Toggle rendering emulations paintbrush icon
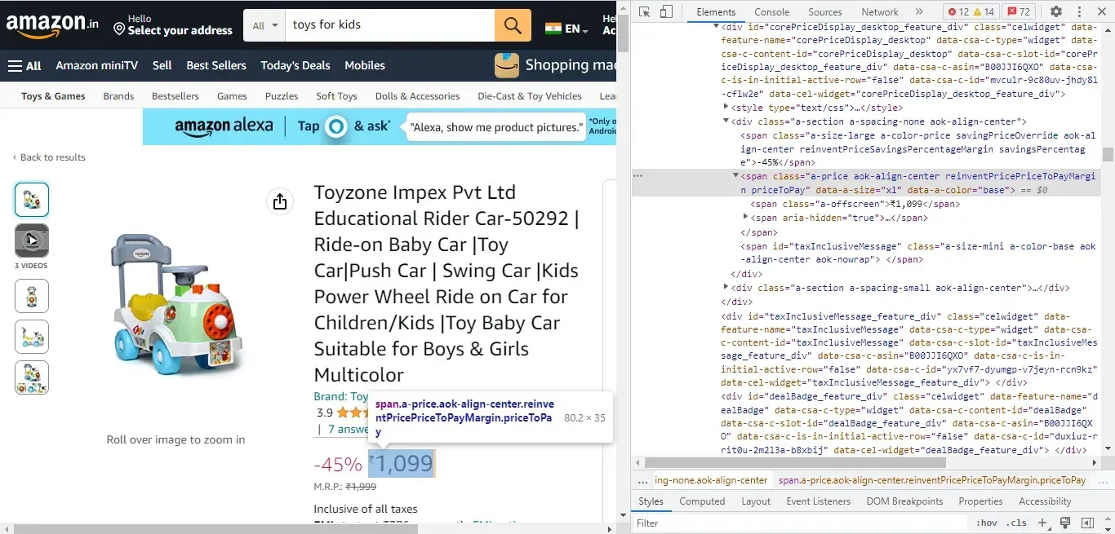The image size is (1115, 534). (x=1065, y=523)
